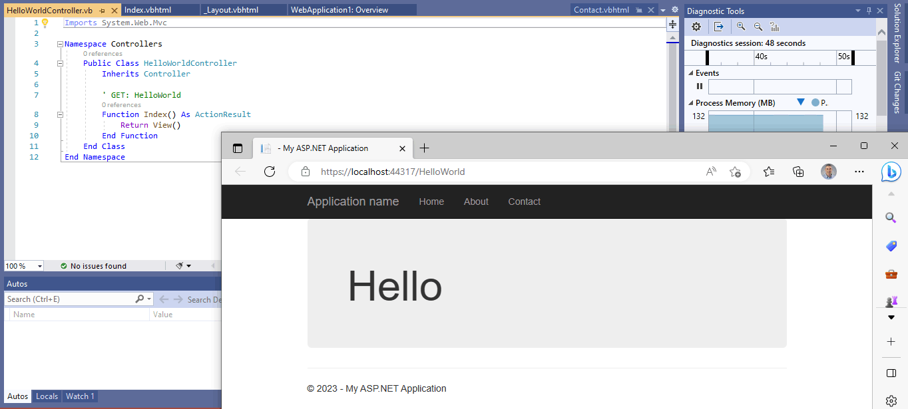Switch to the Locals tab

[x=47, y=396]
